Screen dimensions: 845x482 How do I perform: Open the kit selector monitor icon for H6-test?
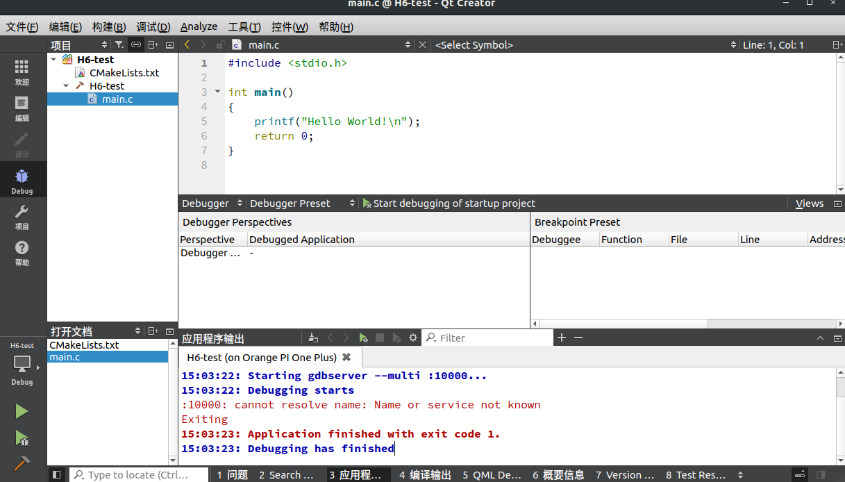pos(22,363)
